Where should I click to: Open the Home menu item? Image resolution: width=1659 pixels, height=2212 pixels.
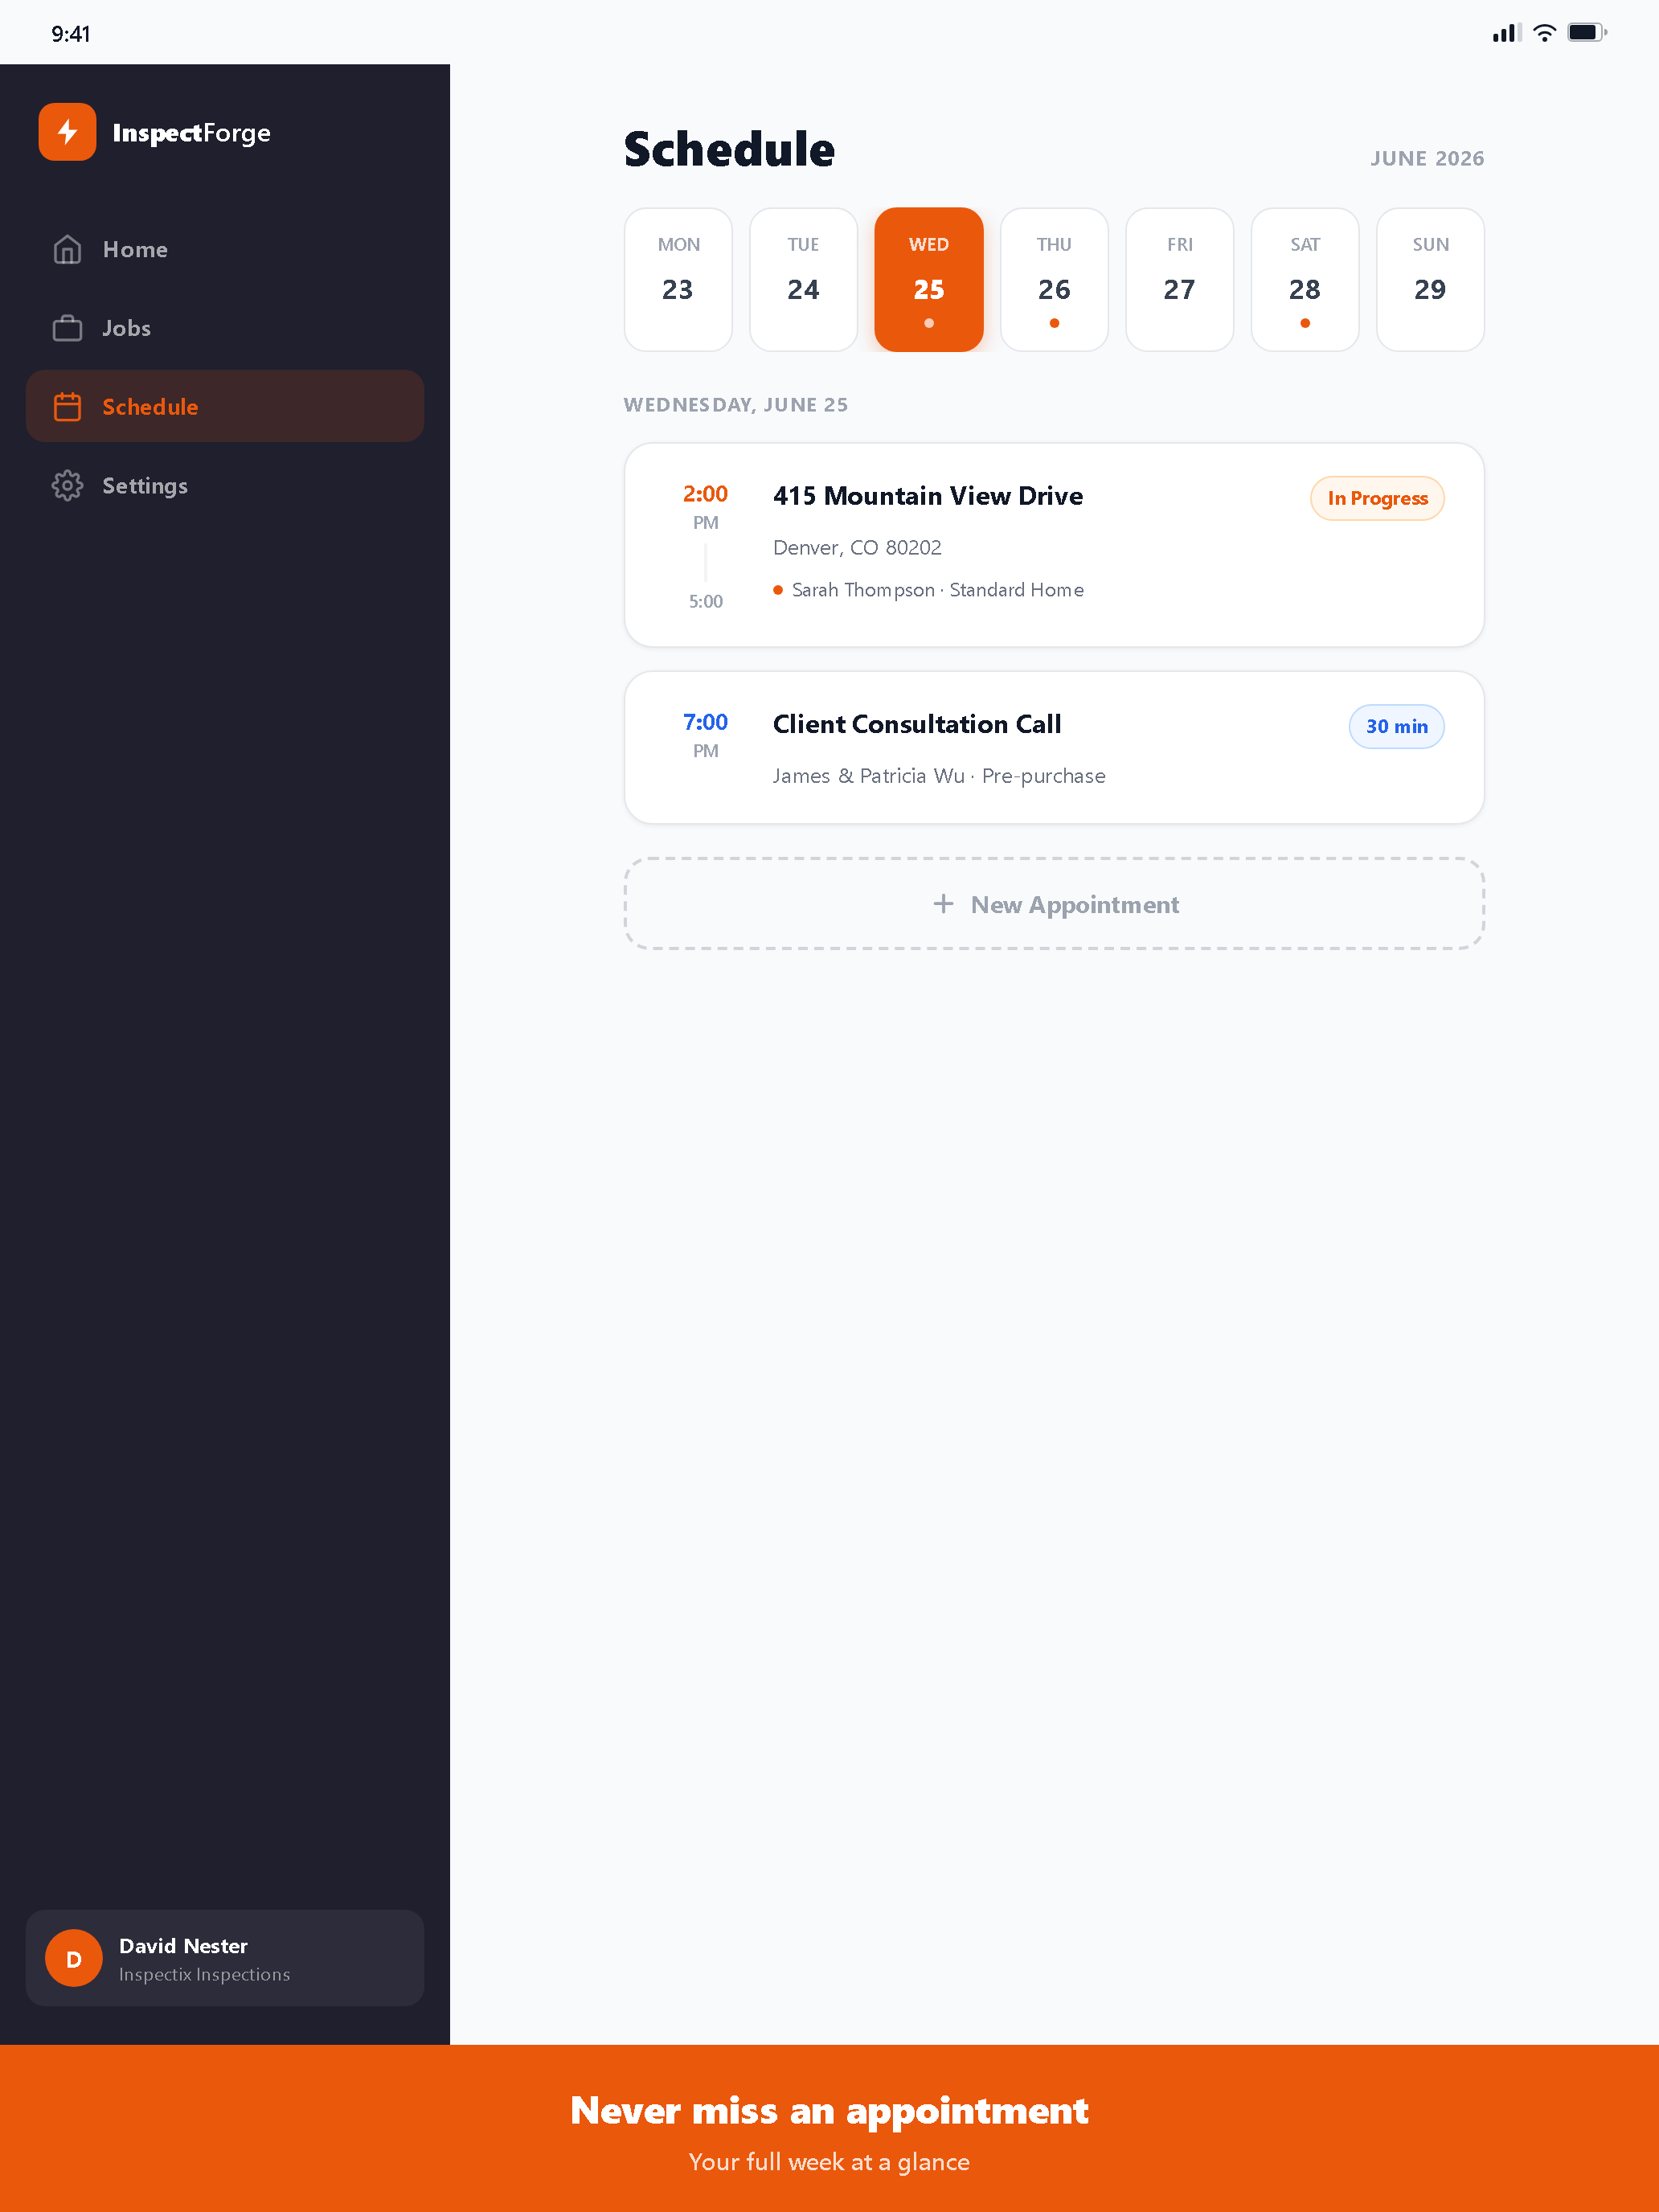225,249
